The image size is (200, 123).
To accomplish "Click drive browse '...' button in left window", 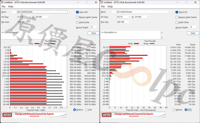I will point(14,12).
